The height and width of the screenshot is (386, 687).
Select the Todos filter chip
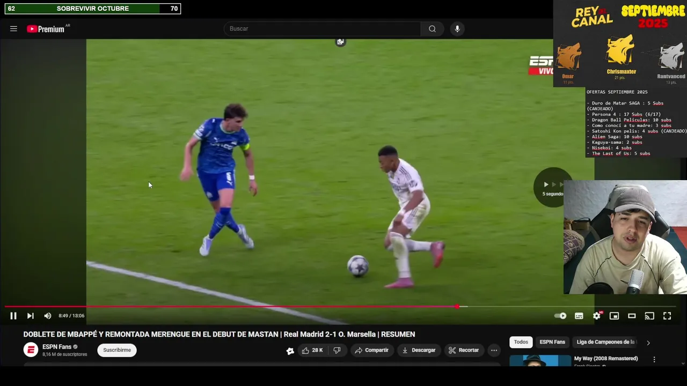click(x=521, y=342)
